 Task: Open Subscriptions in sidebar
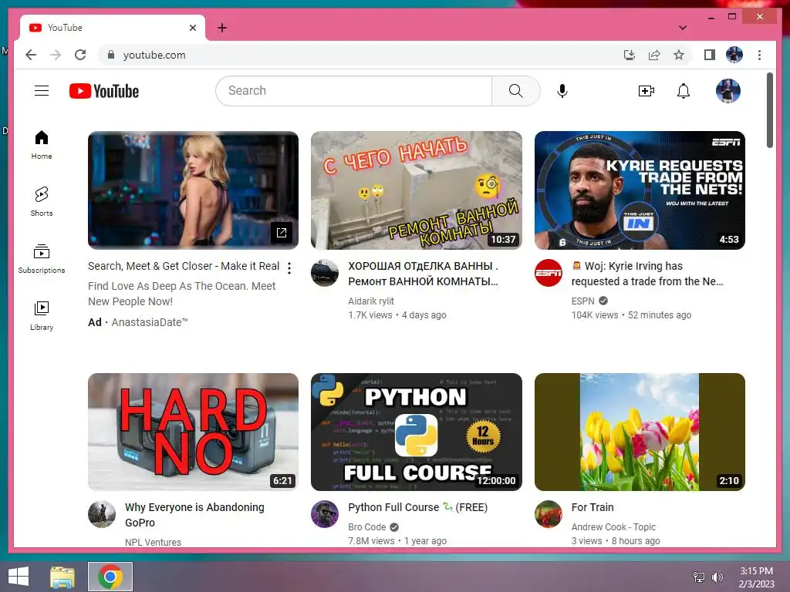point(42,259)
